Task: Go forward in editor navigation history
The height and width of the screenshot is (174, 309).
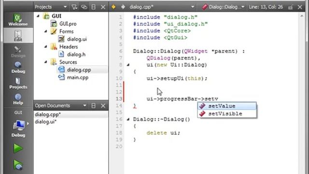Action: click(123, 7)
